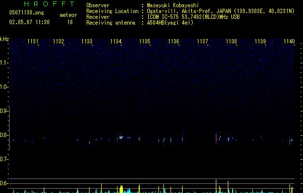
Task: Select antenna text A504HB(yagi 4el)
Action: click(170, 23)
